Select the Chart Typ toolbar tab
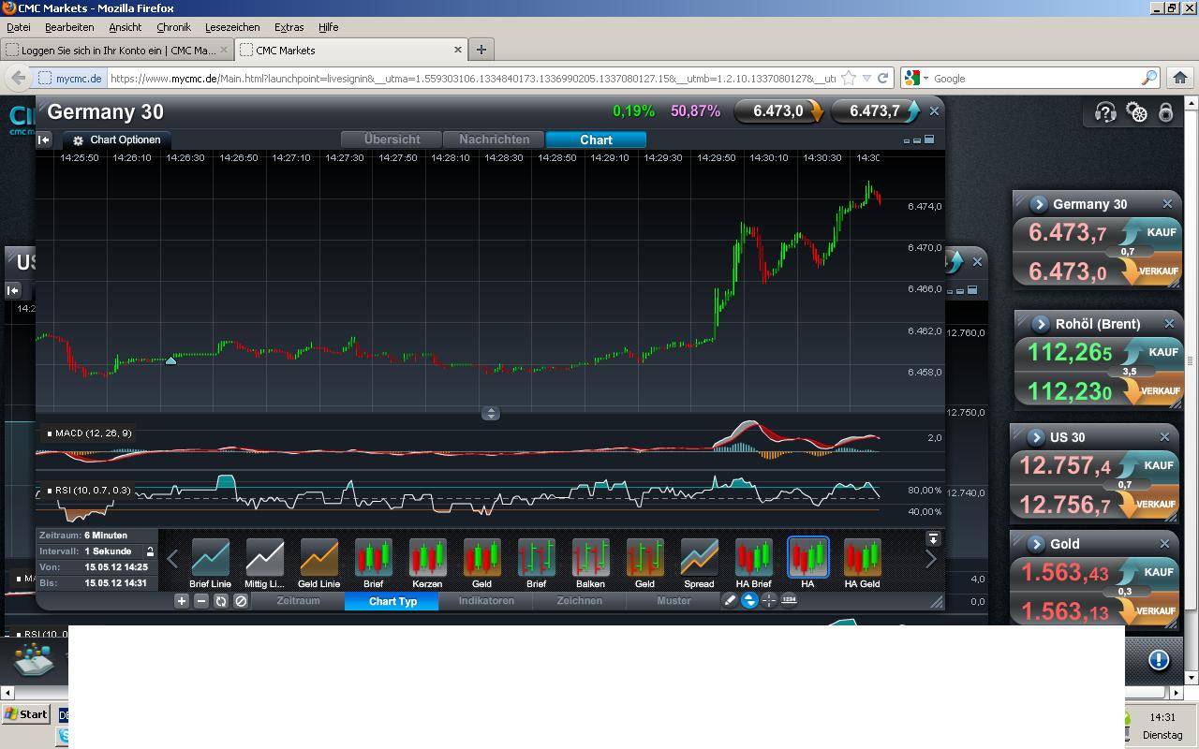This screenshot has width=1199, height=749. coord(392,601)
